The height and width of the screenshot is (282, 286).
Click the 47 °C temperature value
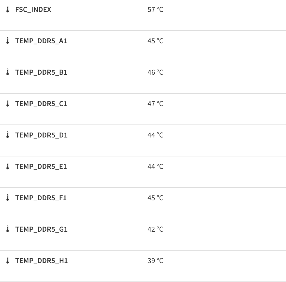155,104
